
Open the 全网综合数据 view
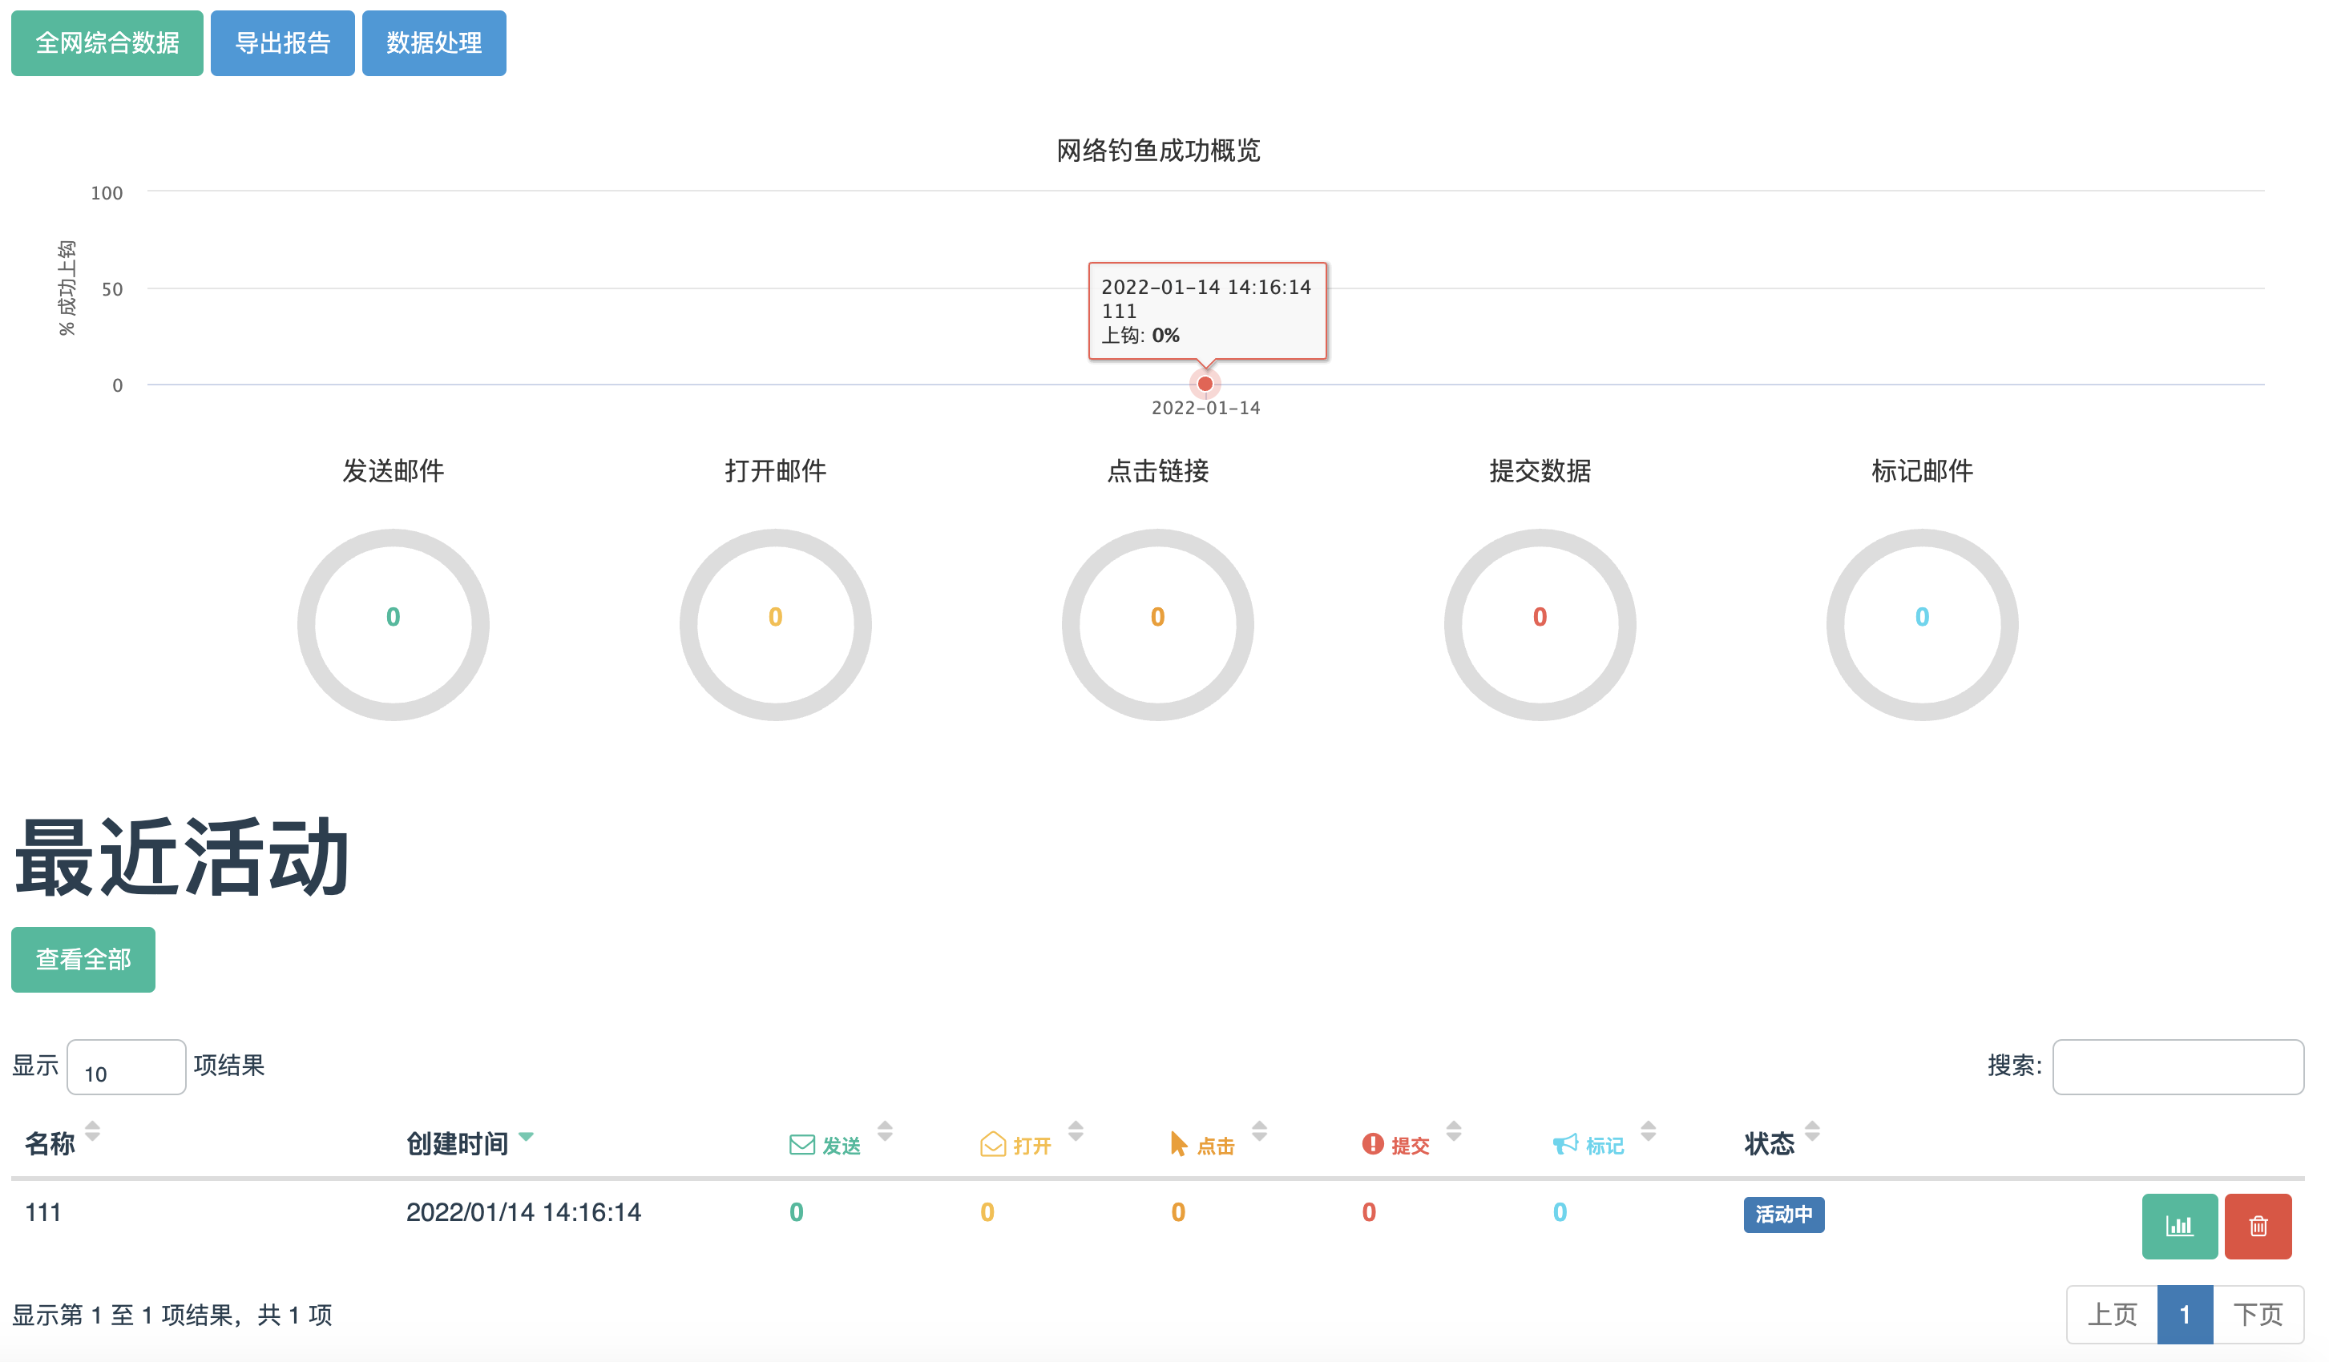(x=107, y=43)
